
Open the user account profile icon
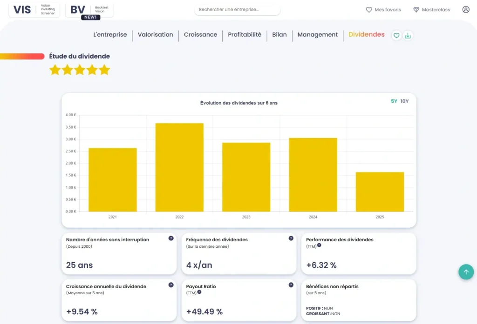pos(466,9)
